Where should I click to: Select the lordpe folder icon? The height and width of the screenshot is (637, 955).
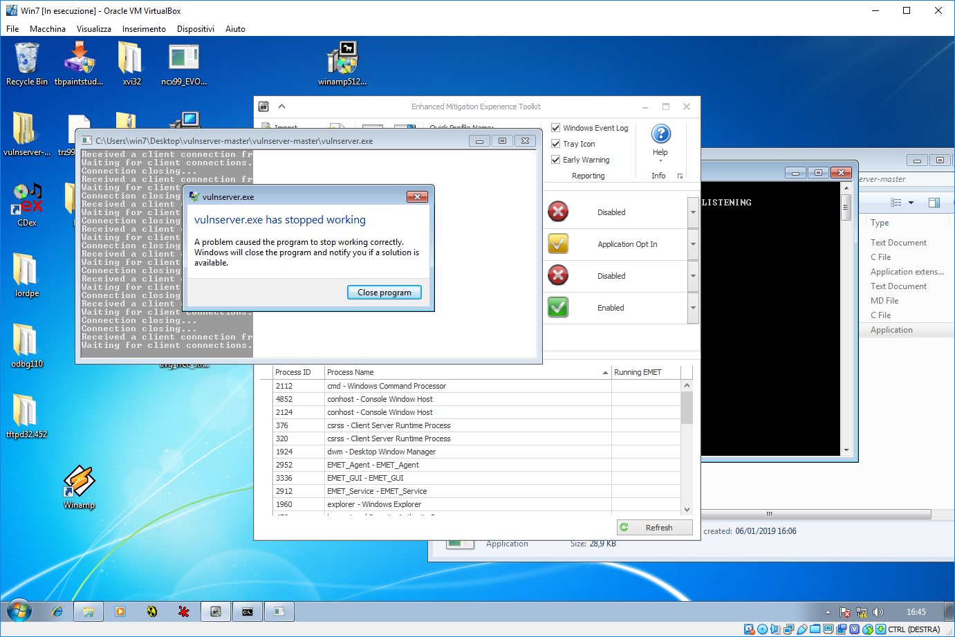pos(27,275)
